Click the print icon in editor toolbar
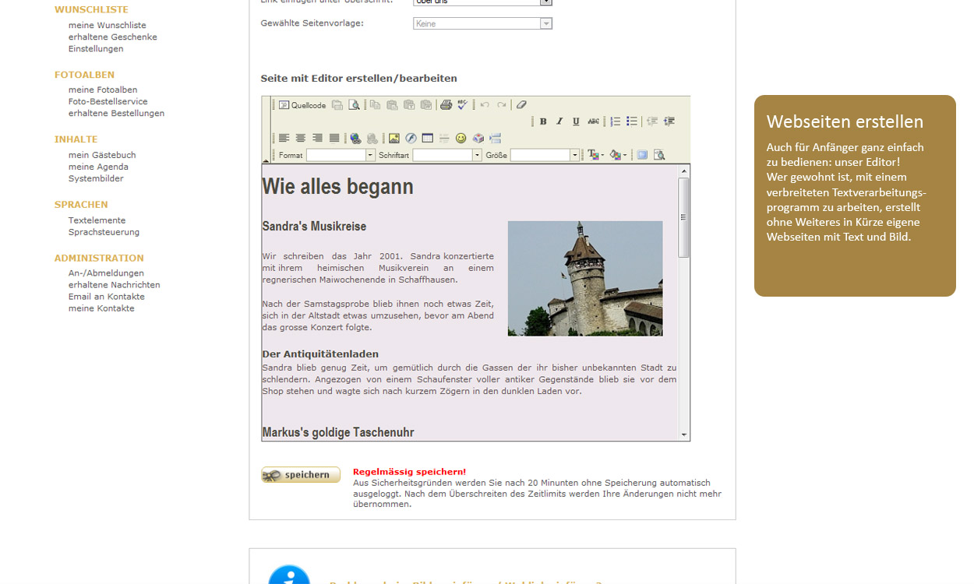 [x=446, y=105]
